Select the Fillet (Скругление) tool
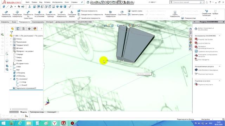This screenshot has height=126, width=225. click(x=122, y=13)
